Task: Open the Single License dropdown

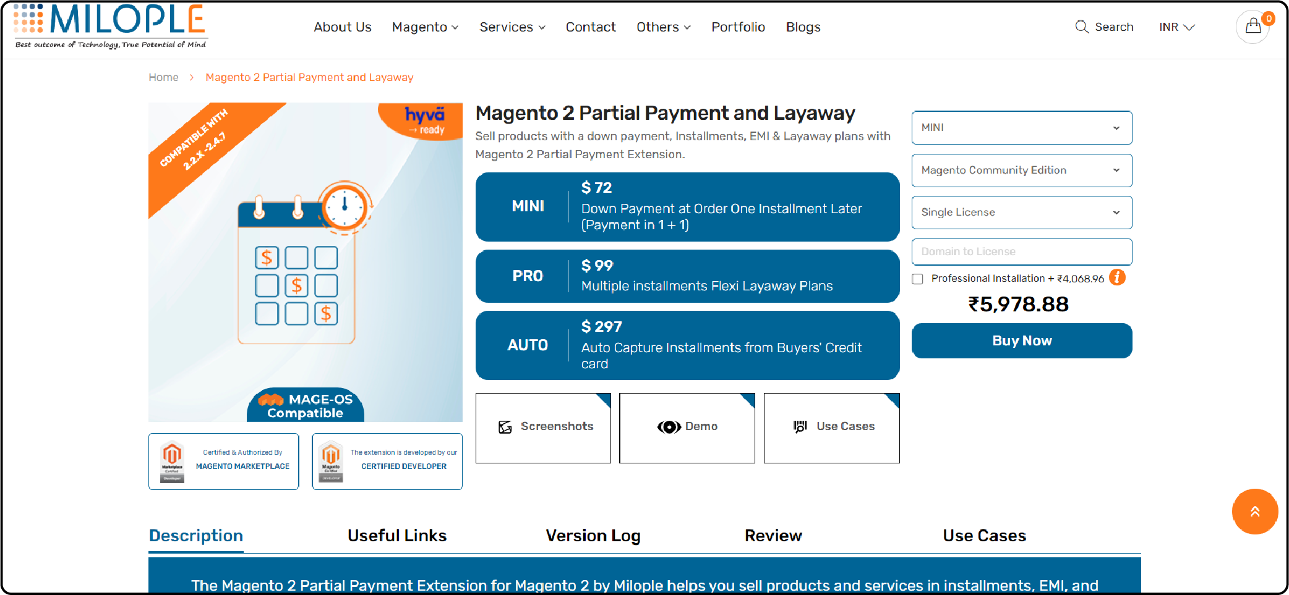Action: point(1022,212)
